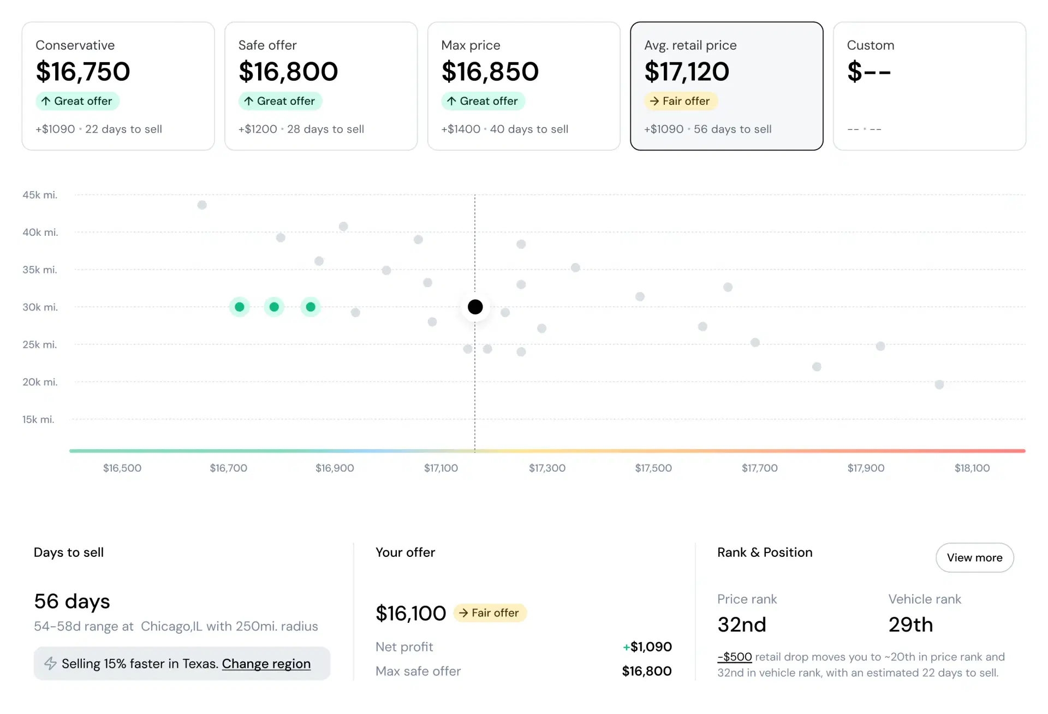Select the Conservative pricing card
The height and width of the screenshot is (714, 1048).
coord(118,86)
